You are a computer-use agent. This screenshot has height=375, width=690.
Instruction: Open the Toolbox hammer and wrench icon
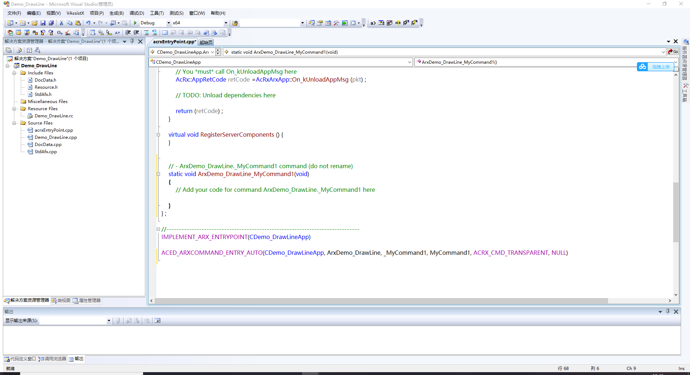tap(336, 23)
